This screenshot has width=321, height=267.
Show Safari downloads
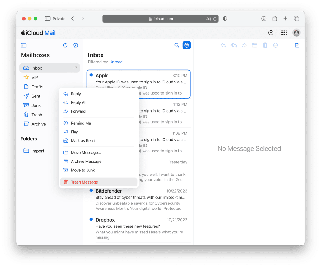click(x=264, y=18)
